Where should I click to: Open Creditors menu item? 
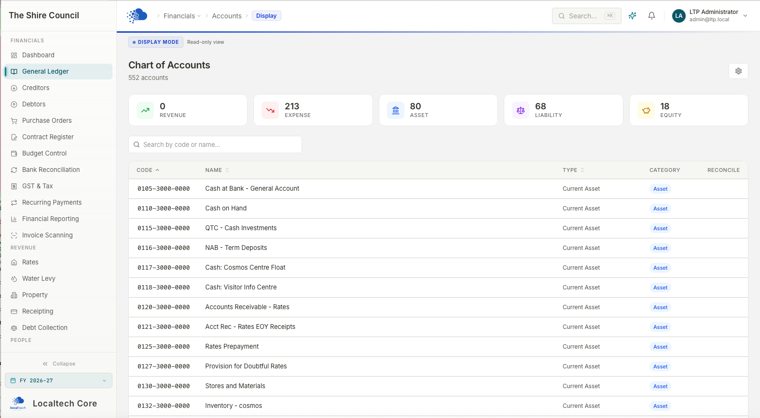(x=58, y=88)
